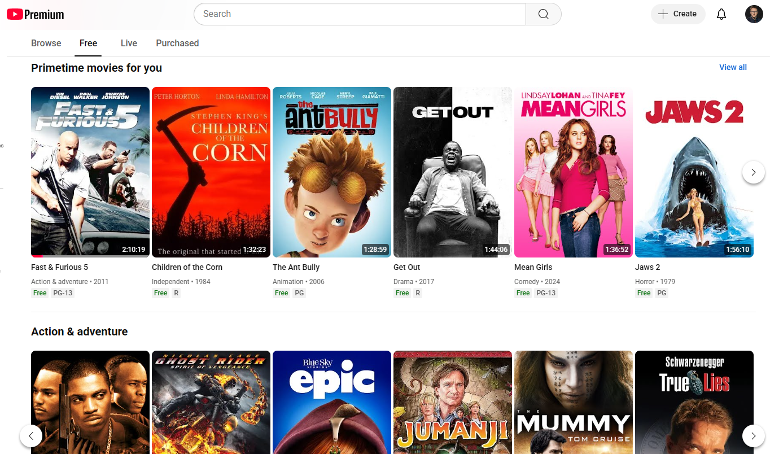
Task: Click the left arrow on Action & adventure row
Action: tap(31, 435)
